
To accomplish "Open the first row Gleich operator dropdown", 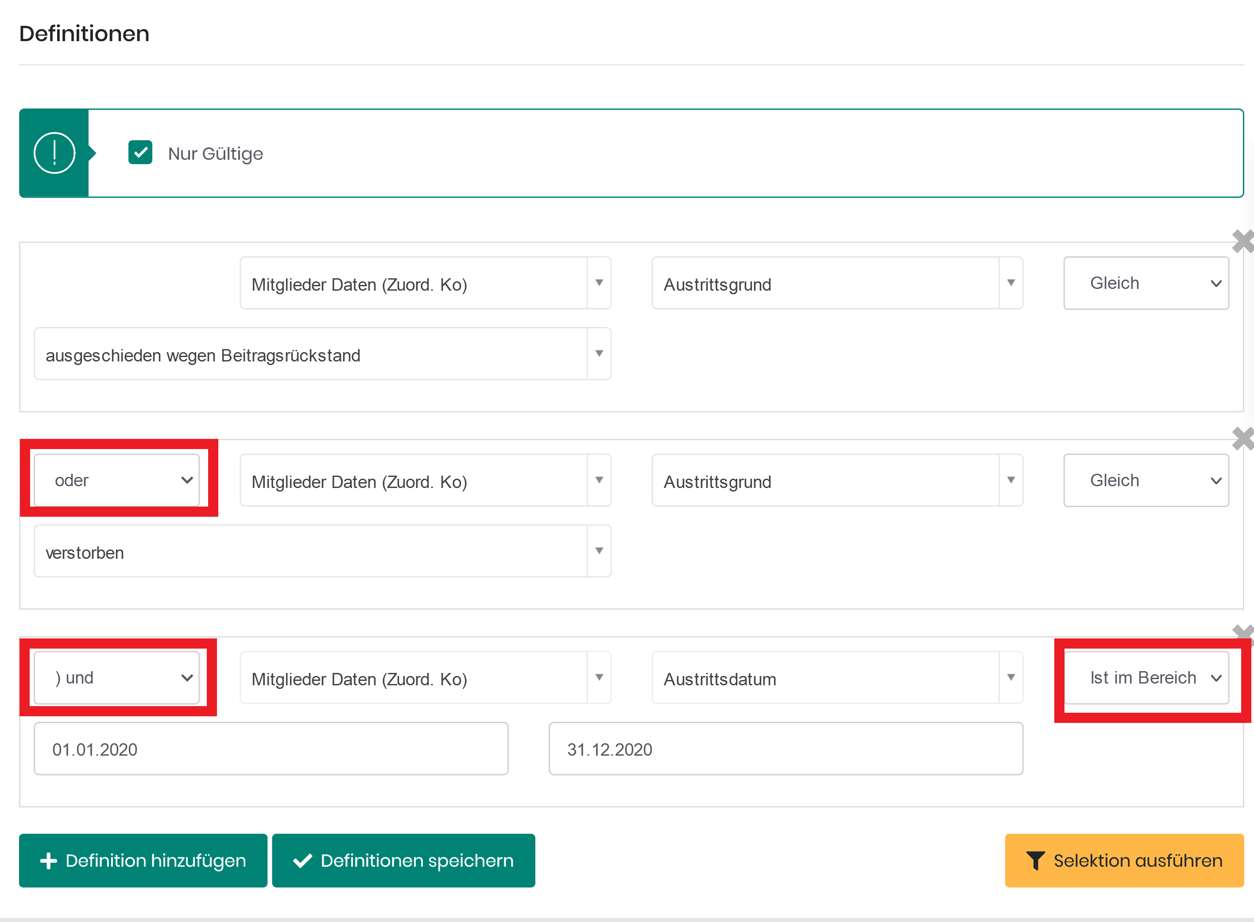I will (x=1146, y=283).
